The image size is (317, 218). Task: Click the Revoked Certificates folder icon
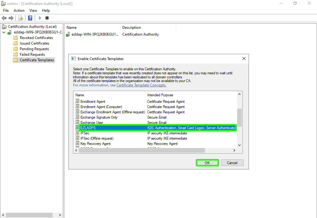15,38
